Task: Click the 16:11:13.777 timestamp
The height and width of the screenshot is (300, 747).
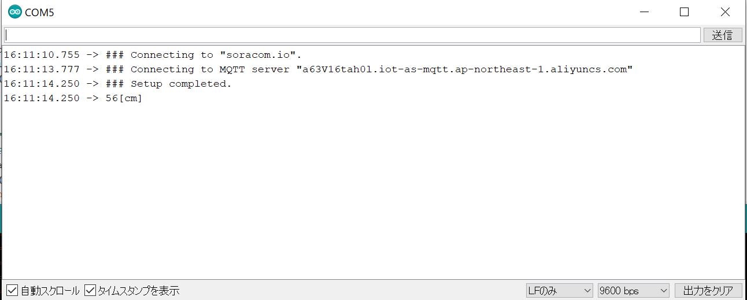Action: click(x=42, y=69)
